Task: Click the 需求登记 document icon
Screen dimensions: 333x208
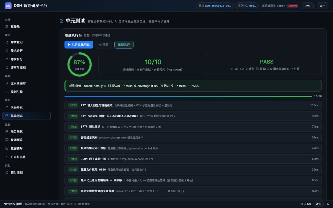Action: (x=7, y=42)
